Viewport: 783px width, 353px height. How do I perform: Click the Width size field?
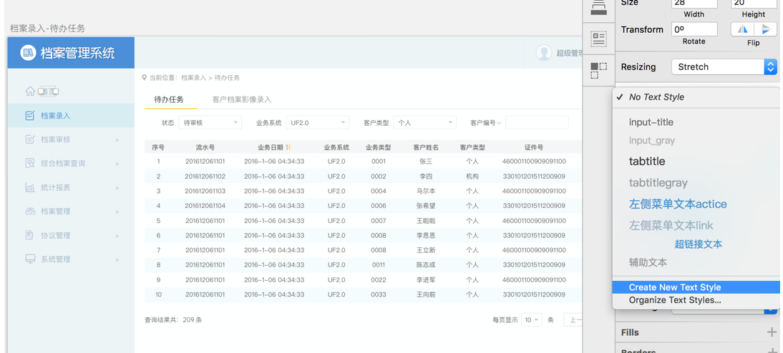click(x=694, y=4)
